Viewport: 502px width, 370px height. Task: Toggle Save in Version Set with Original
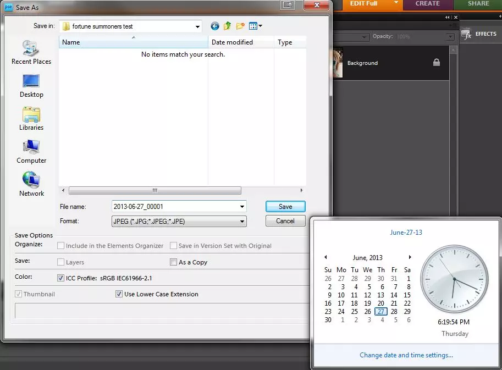click(x=173, y=246)
